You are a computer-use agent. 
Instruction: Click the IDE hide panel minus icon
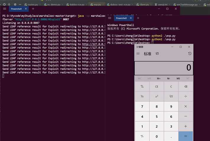tap(20, 4)
